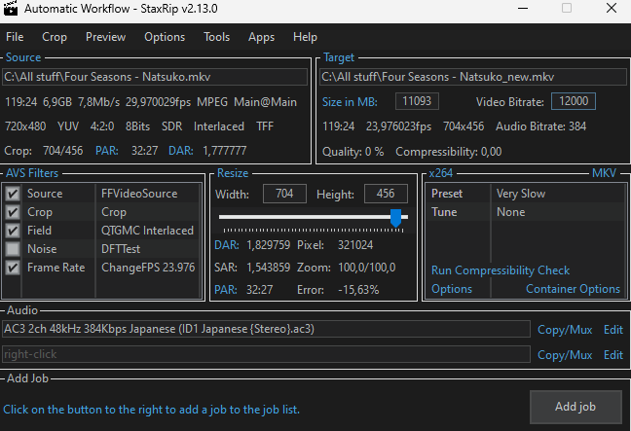This screenshot has height=431, width=631.
Task: Open Container Options link
Action: click(x=573, y=289)
